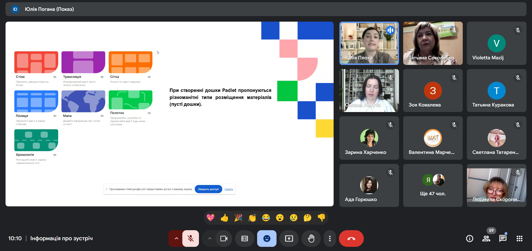Screen dimensions: 532x251
Task: Click the eye icon beside Трансляція
Action: pos(102,77)
